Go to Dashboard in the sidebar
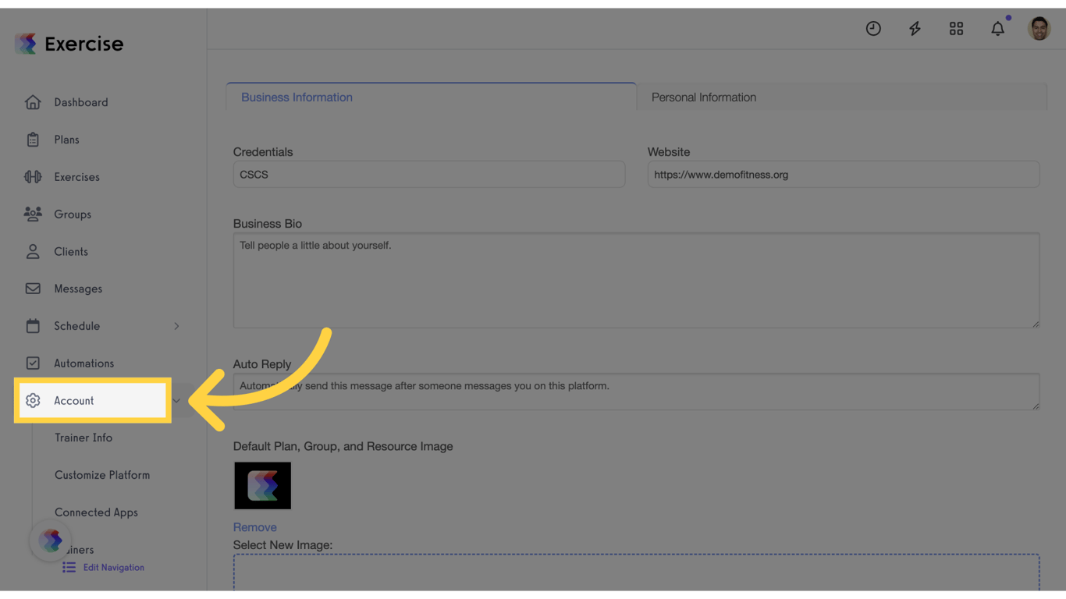This screenshot has height=599, width=1066. pos(81,102)
